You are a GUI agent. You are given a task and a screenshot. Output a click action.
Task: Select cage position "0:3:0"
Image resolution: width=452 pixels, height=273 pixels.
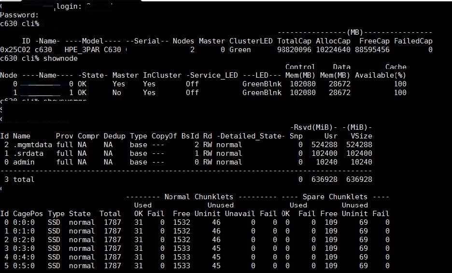point(24,248)
